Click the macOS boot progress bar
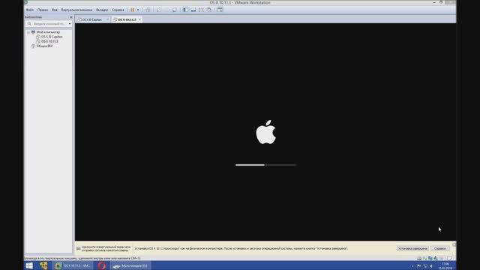Screen dimensions: 480x270 [x=265, y=165]
